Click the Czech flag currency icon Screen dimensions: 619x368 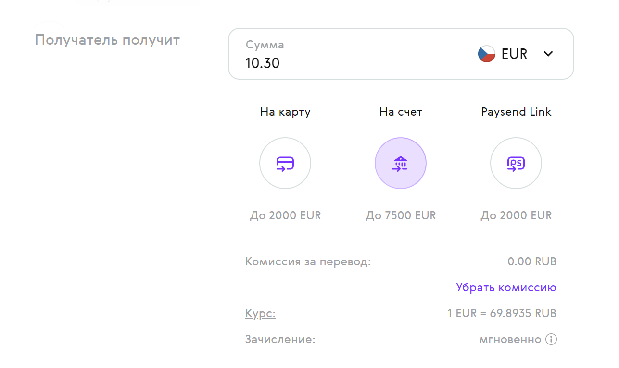486,54
